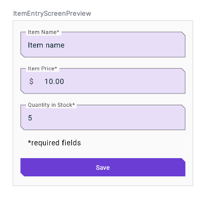Image resolution: width=217 pixels, height=214 pixels.
Task: Click the right edge of the Save button
Action: click(x=183, y=167)
